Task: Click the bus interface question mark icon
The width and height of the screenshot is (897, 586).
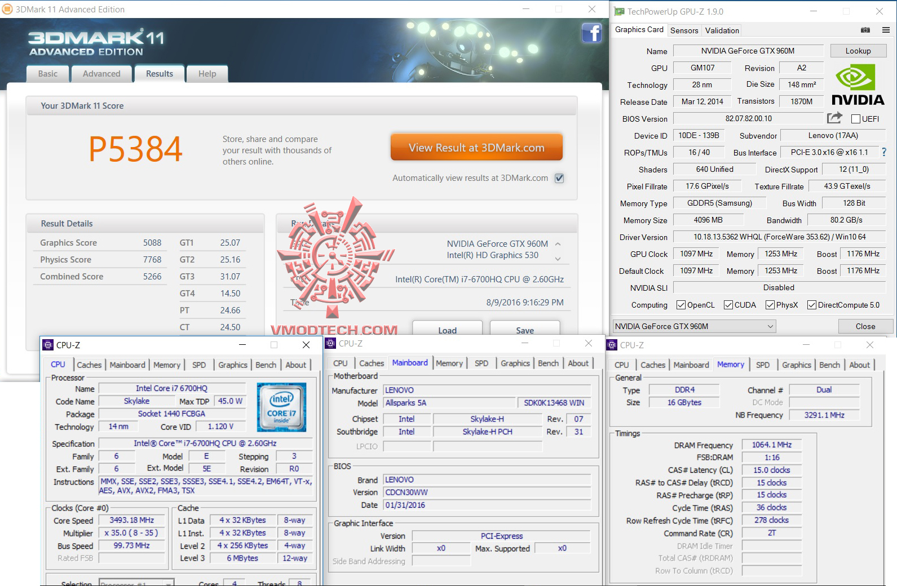Action: 883,152
